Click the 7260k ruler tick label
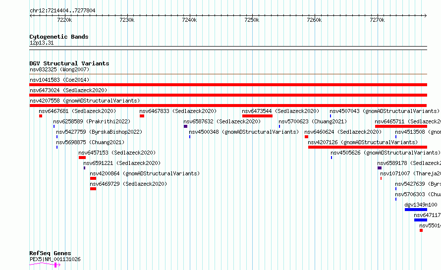 coord(314,20)
